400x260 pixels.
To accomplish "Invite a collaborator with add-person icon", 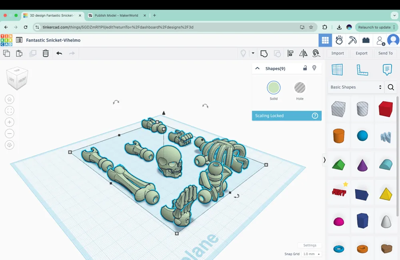I will 380,40.
